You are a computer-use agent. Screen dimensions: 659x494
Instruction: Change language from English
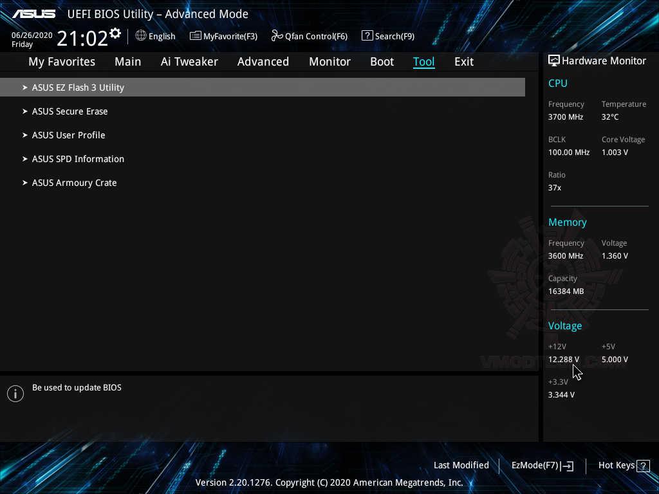(162, 37)
